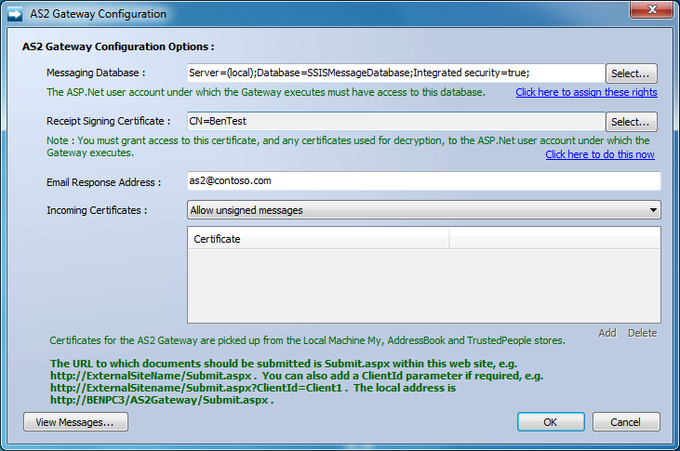Add a certificate using Add link
Screen dimensions: 680x451
[607, 333]
